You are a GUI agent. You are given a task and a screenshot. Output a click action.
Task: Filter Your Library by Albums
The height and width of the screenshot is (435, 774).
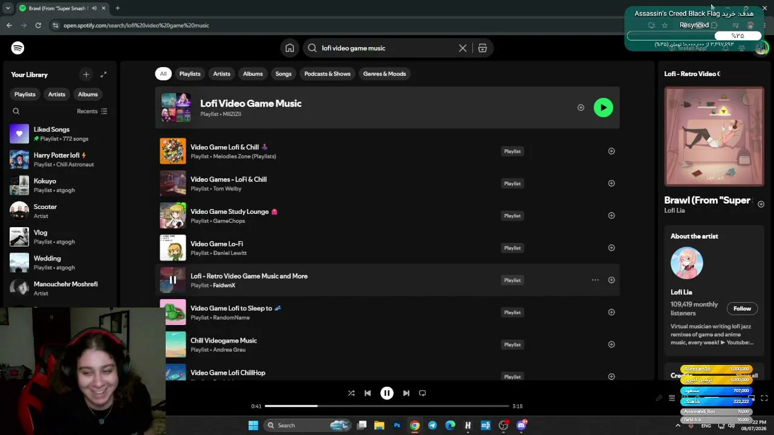click(x=88, y=94)
